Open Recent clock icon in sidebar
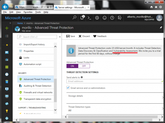The height and width of the screenshot is (123, 165). (7, 74)
